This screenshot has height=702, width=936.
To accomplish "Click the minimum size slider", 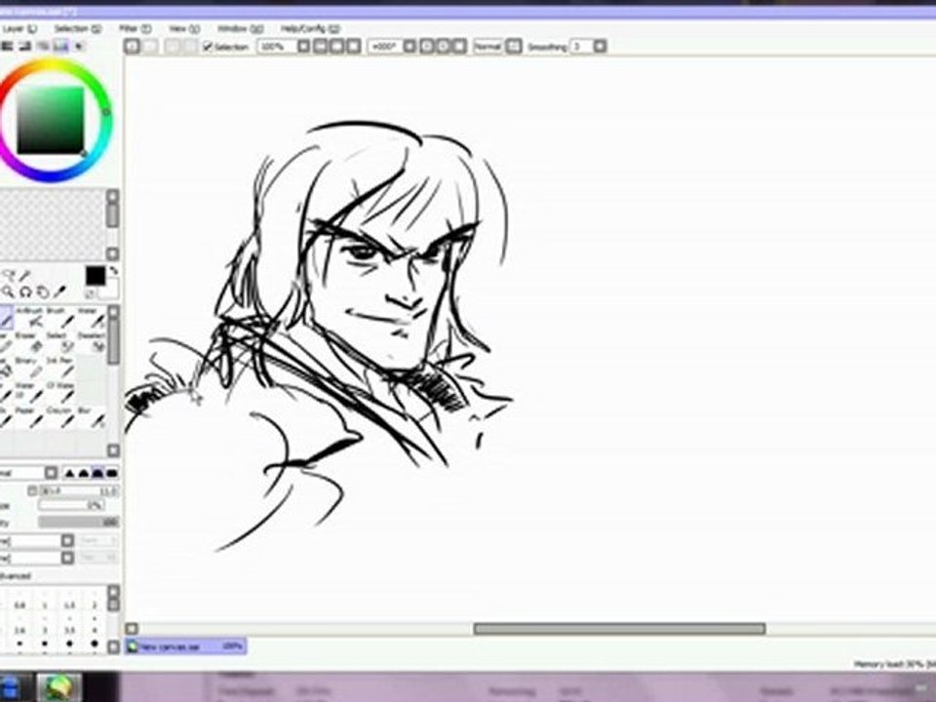I will [72, 506].
